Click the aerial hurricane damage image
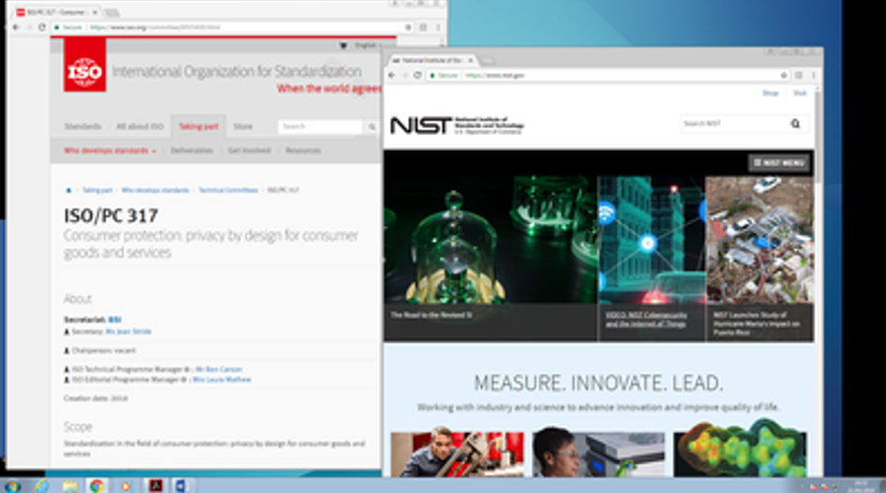The image size is (886, 493). pyautogui.click(x=760, y=240)
